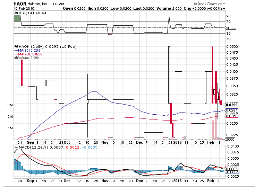This screenshot has width=255, height=187.
Task: Click the black MACD line swatch
Action: (x=16, y=148)
